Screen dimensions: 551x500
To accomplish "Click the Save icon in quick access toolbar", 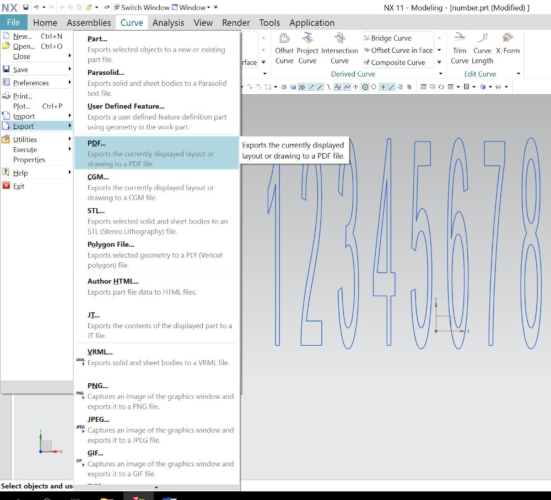I will [x=26, y=7].
